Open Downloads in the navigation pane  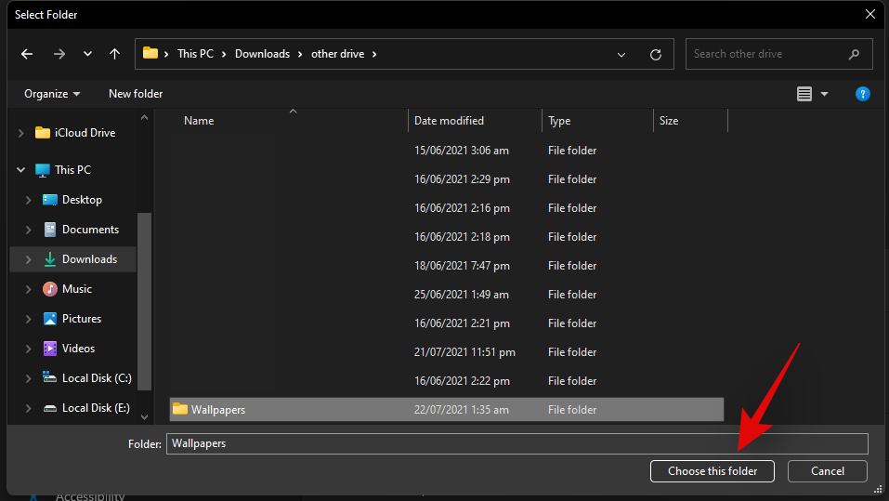click(x=89, y=259)
